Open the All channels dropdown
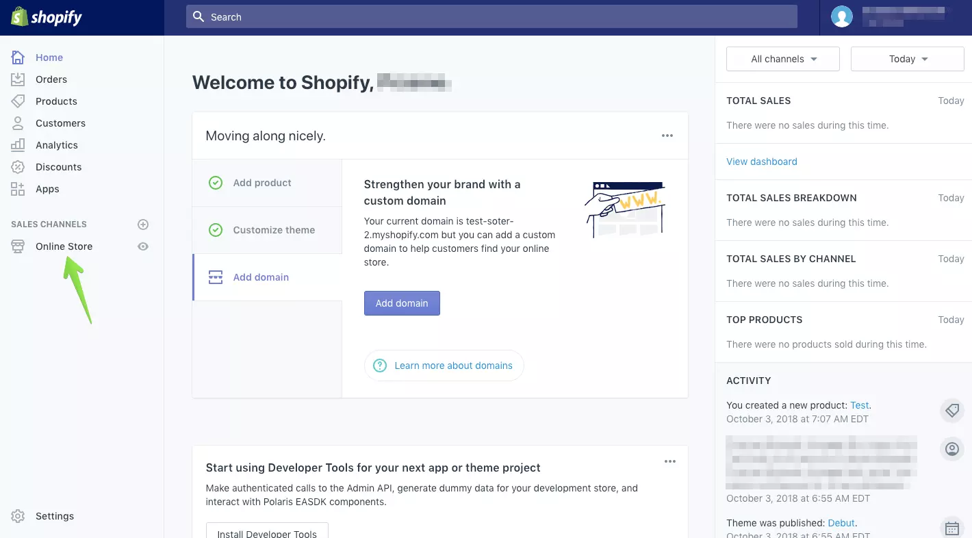972x538 pixels. tap(783, 59)
